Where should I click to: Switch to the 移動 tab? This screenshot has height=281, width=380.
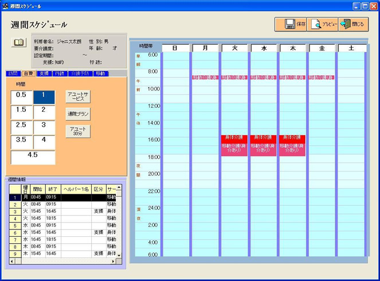100,73
